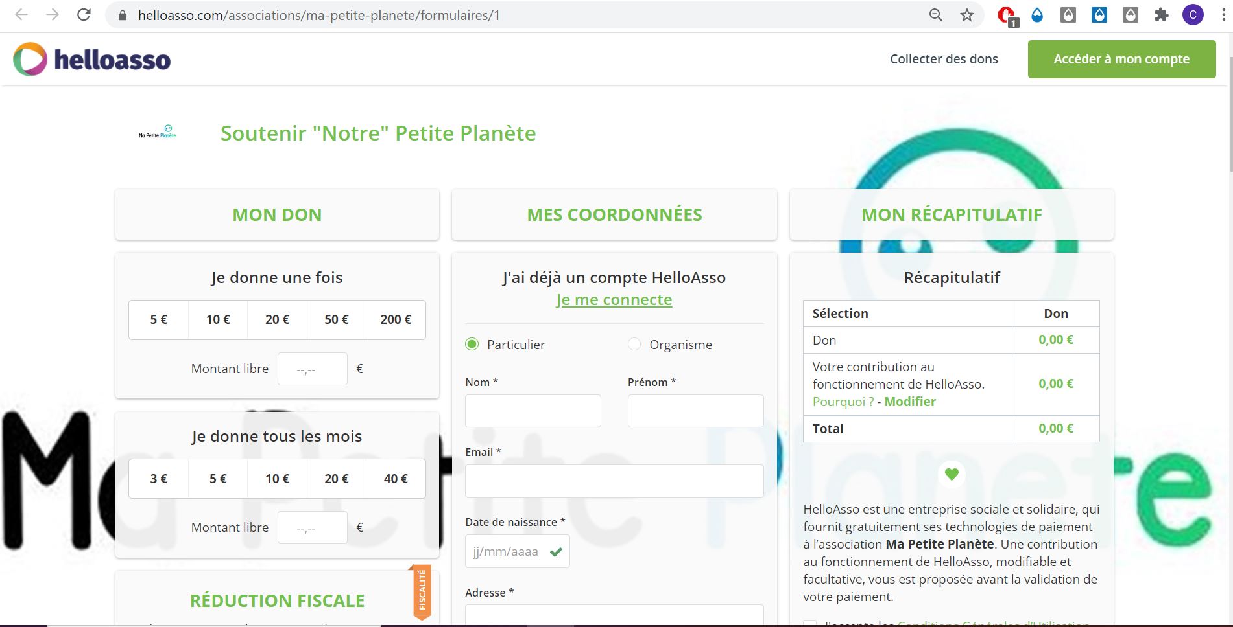Choose 5 € monthly donation
Viewport: 1233px width, 627px height.
218,479
